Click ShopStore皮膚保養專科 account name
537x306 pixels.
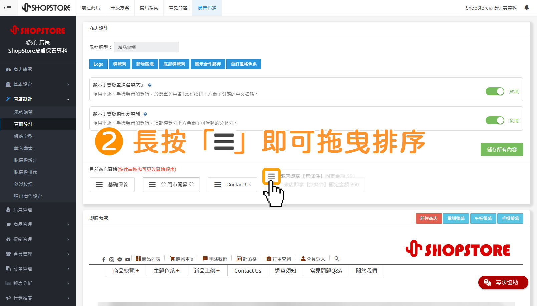pyautogui.click(x=491, y=8)
